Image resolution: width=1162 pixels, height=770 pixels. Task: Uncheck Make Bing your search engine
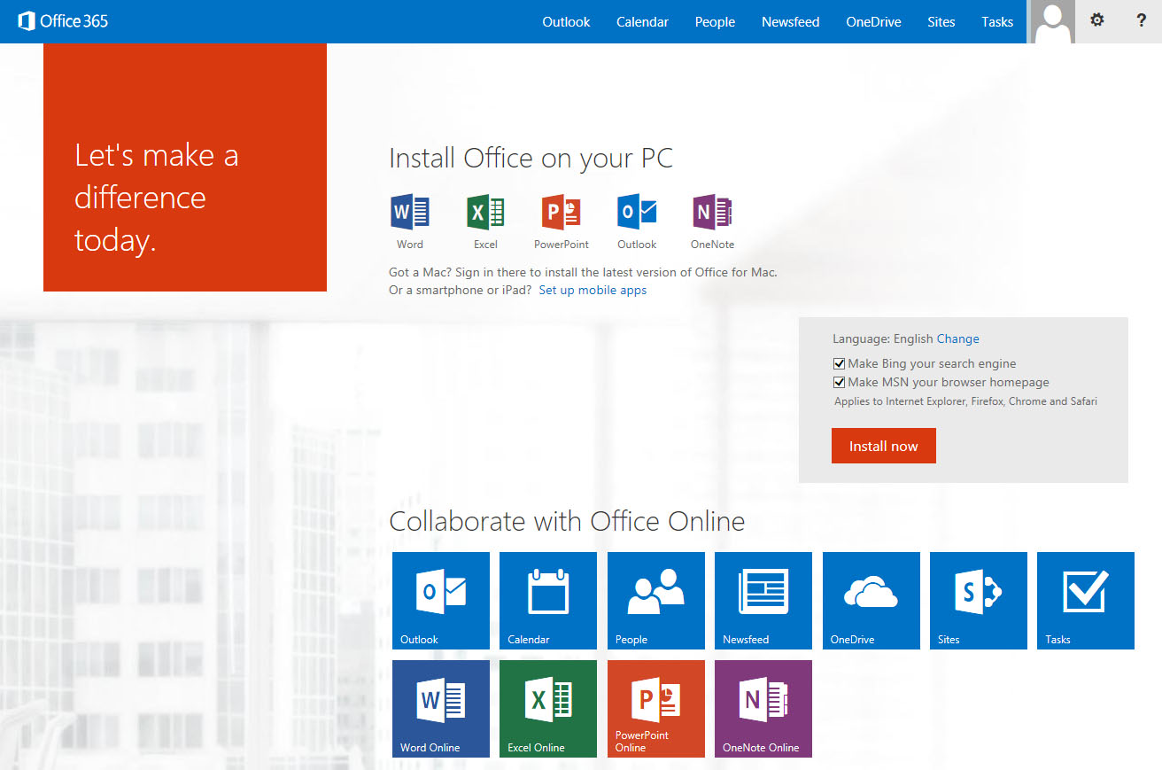point(839,363)
